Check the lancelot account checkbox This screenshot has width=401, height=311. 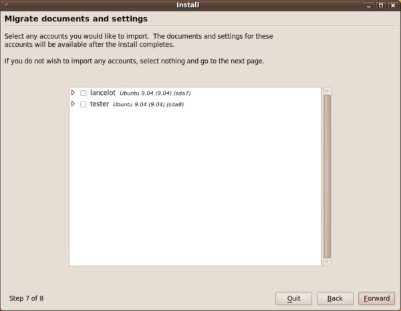click(83, 93)
